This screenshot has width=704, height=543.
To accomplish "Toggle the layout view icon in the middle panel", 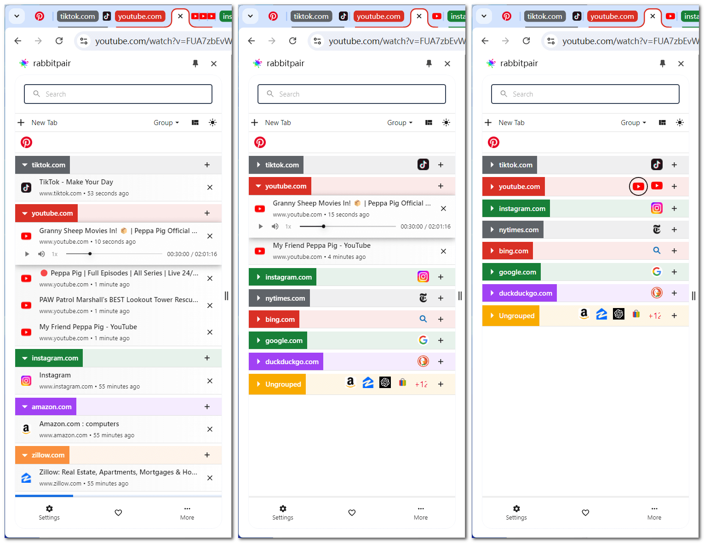I will tap(429, 123).
